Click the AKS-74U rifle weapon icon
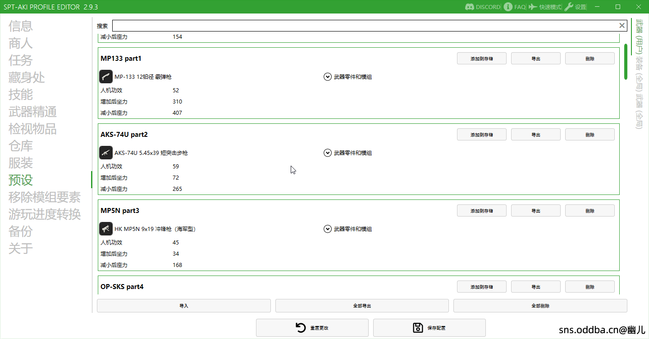This screenshot has height=339, width=649. pos(106,153)
